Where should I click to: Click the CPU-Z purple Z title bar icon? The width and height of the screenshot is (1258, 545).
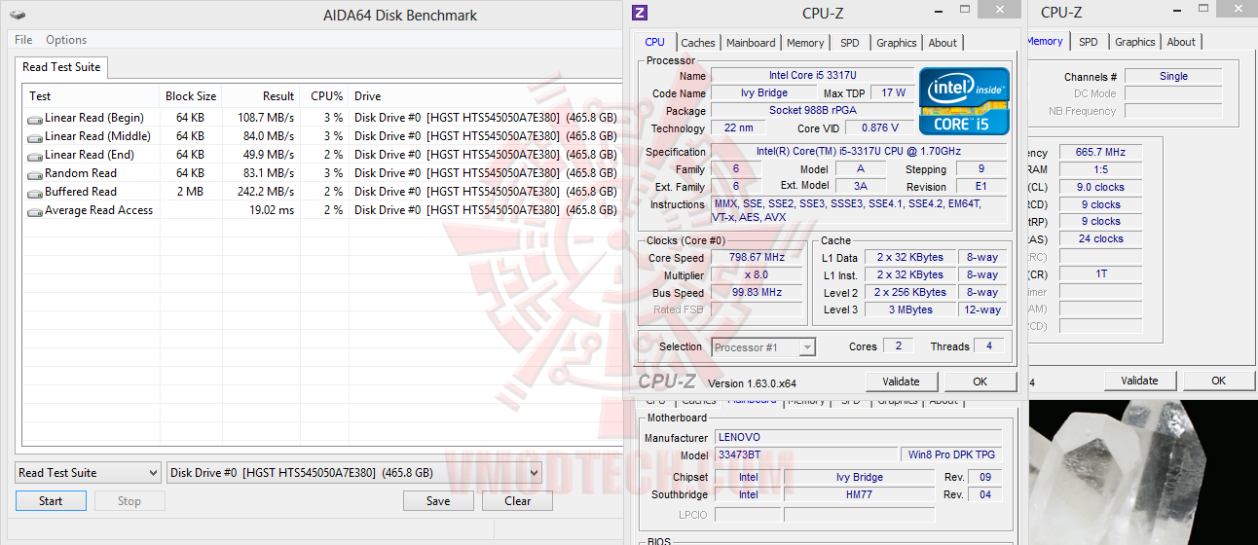click(640, 13)
